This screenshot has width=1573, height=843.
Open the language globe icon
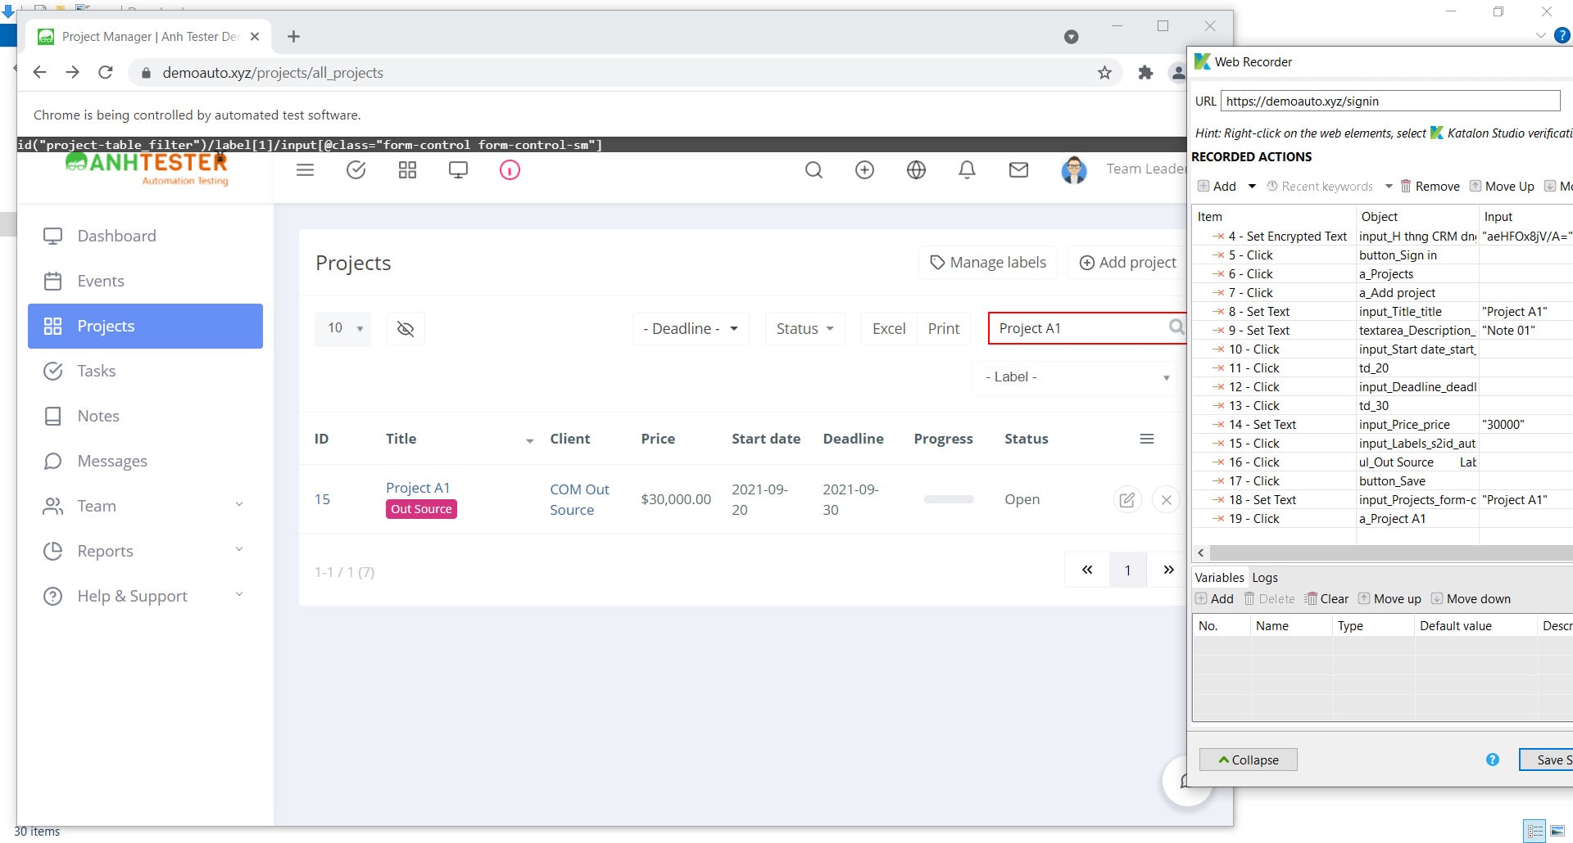[x=916, y=169]
